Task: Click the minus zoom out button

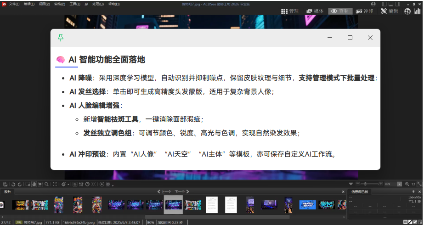Action: [x=358, y=184]
